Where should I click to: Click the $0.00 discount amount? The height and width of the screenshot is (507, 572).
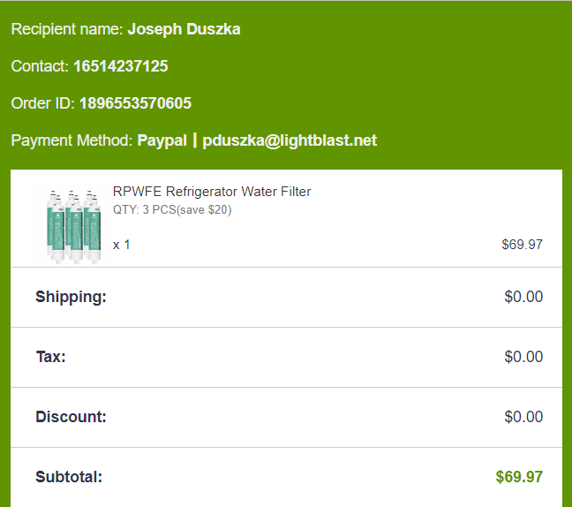click(x=523, y=417)
